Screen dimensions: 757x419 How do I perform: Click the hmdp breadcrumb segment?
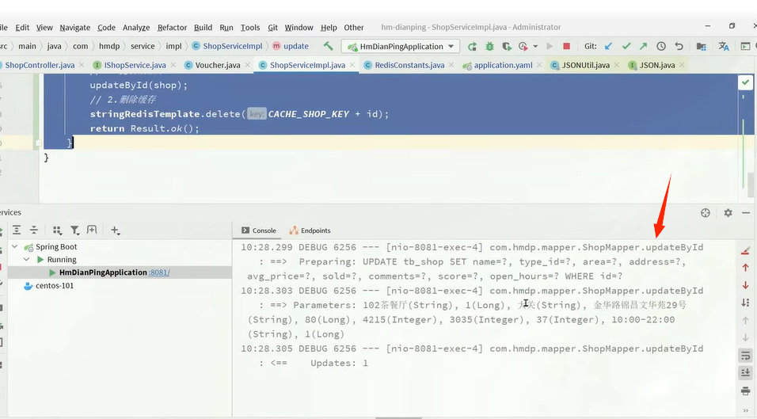pyautogui.click(x=109, y=46)
